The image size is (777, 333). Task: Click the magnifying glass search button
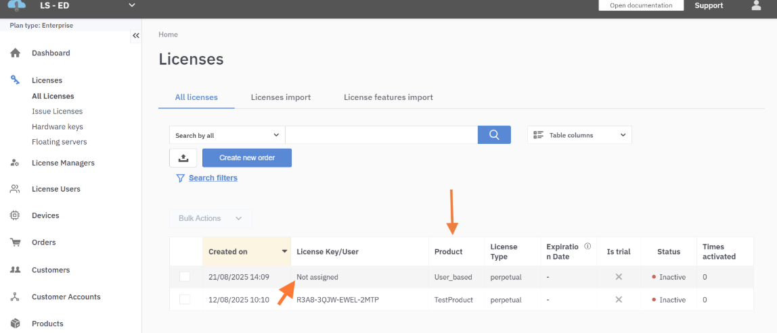tap(493, 135)
